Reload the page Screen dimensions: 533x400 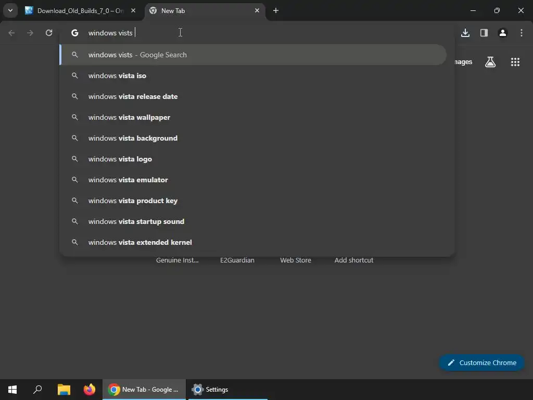[x=49, y=33]
